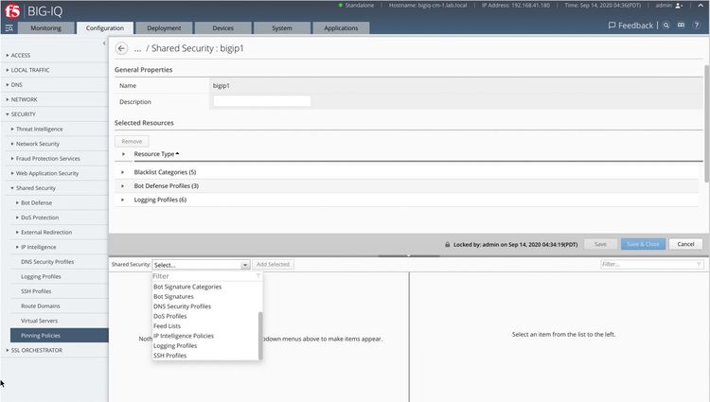
Task: Click the funnel icon in right Filter box
Action: [x=699, y=264]
